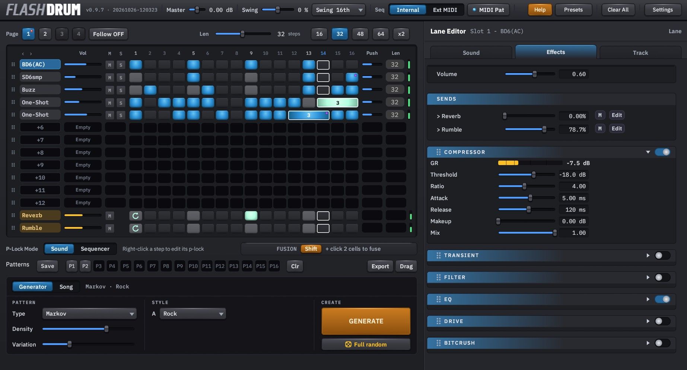Click the Compressor section grip icon
This screenshot has height=370, width=687.
(x=438, y=152)
